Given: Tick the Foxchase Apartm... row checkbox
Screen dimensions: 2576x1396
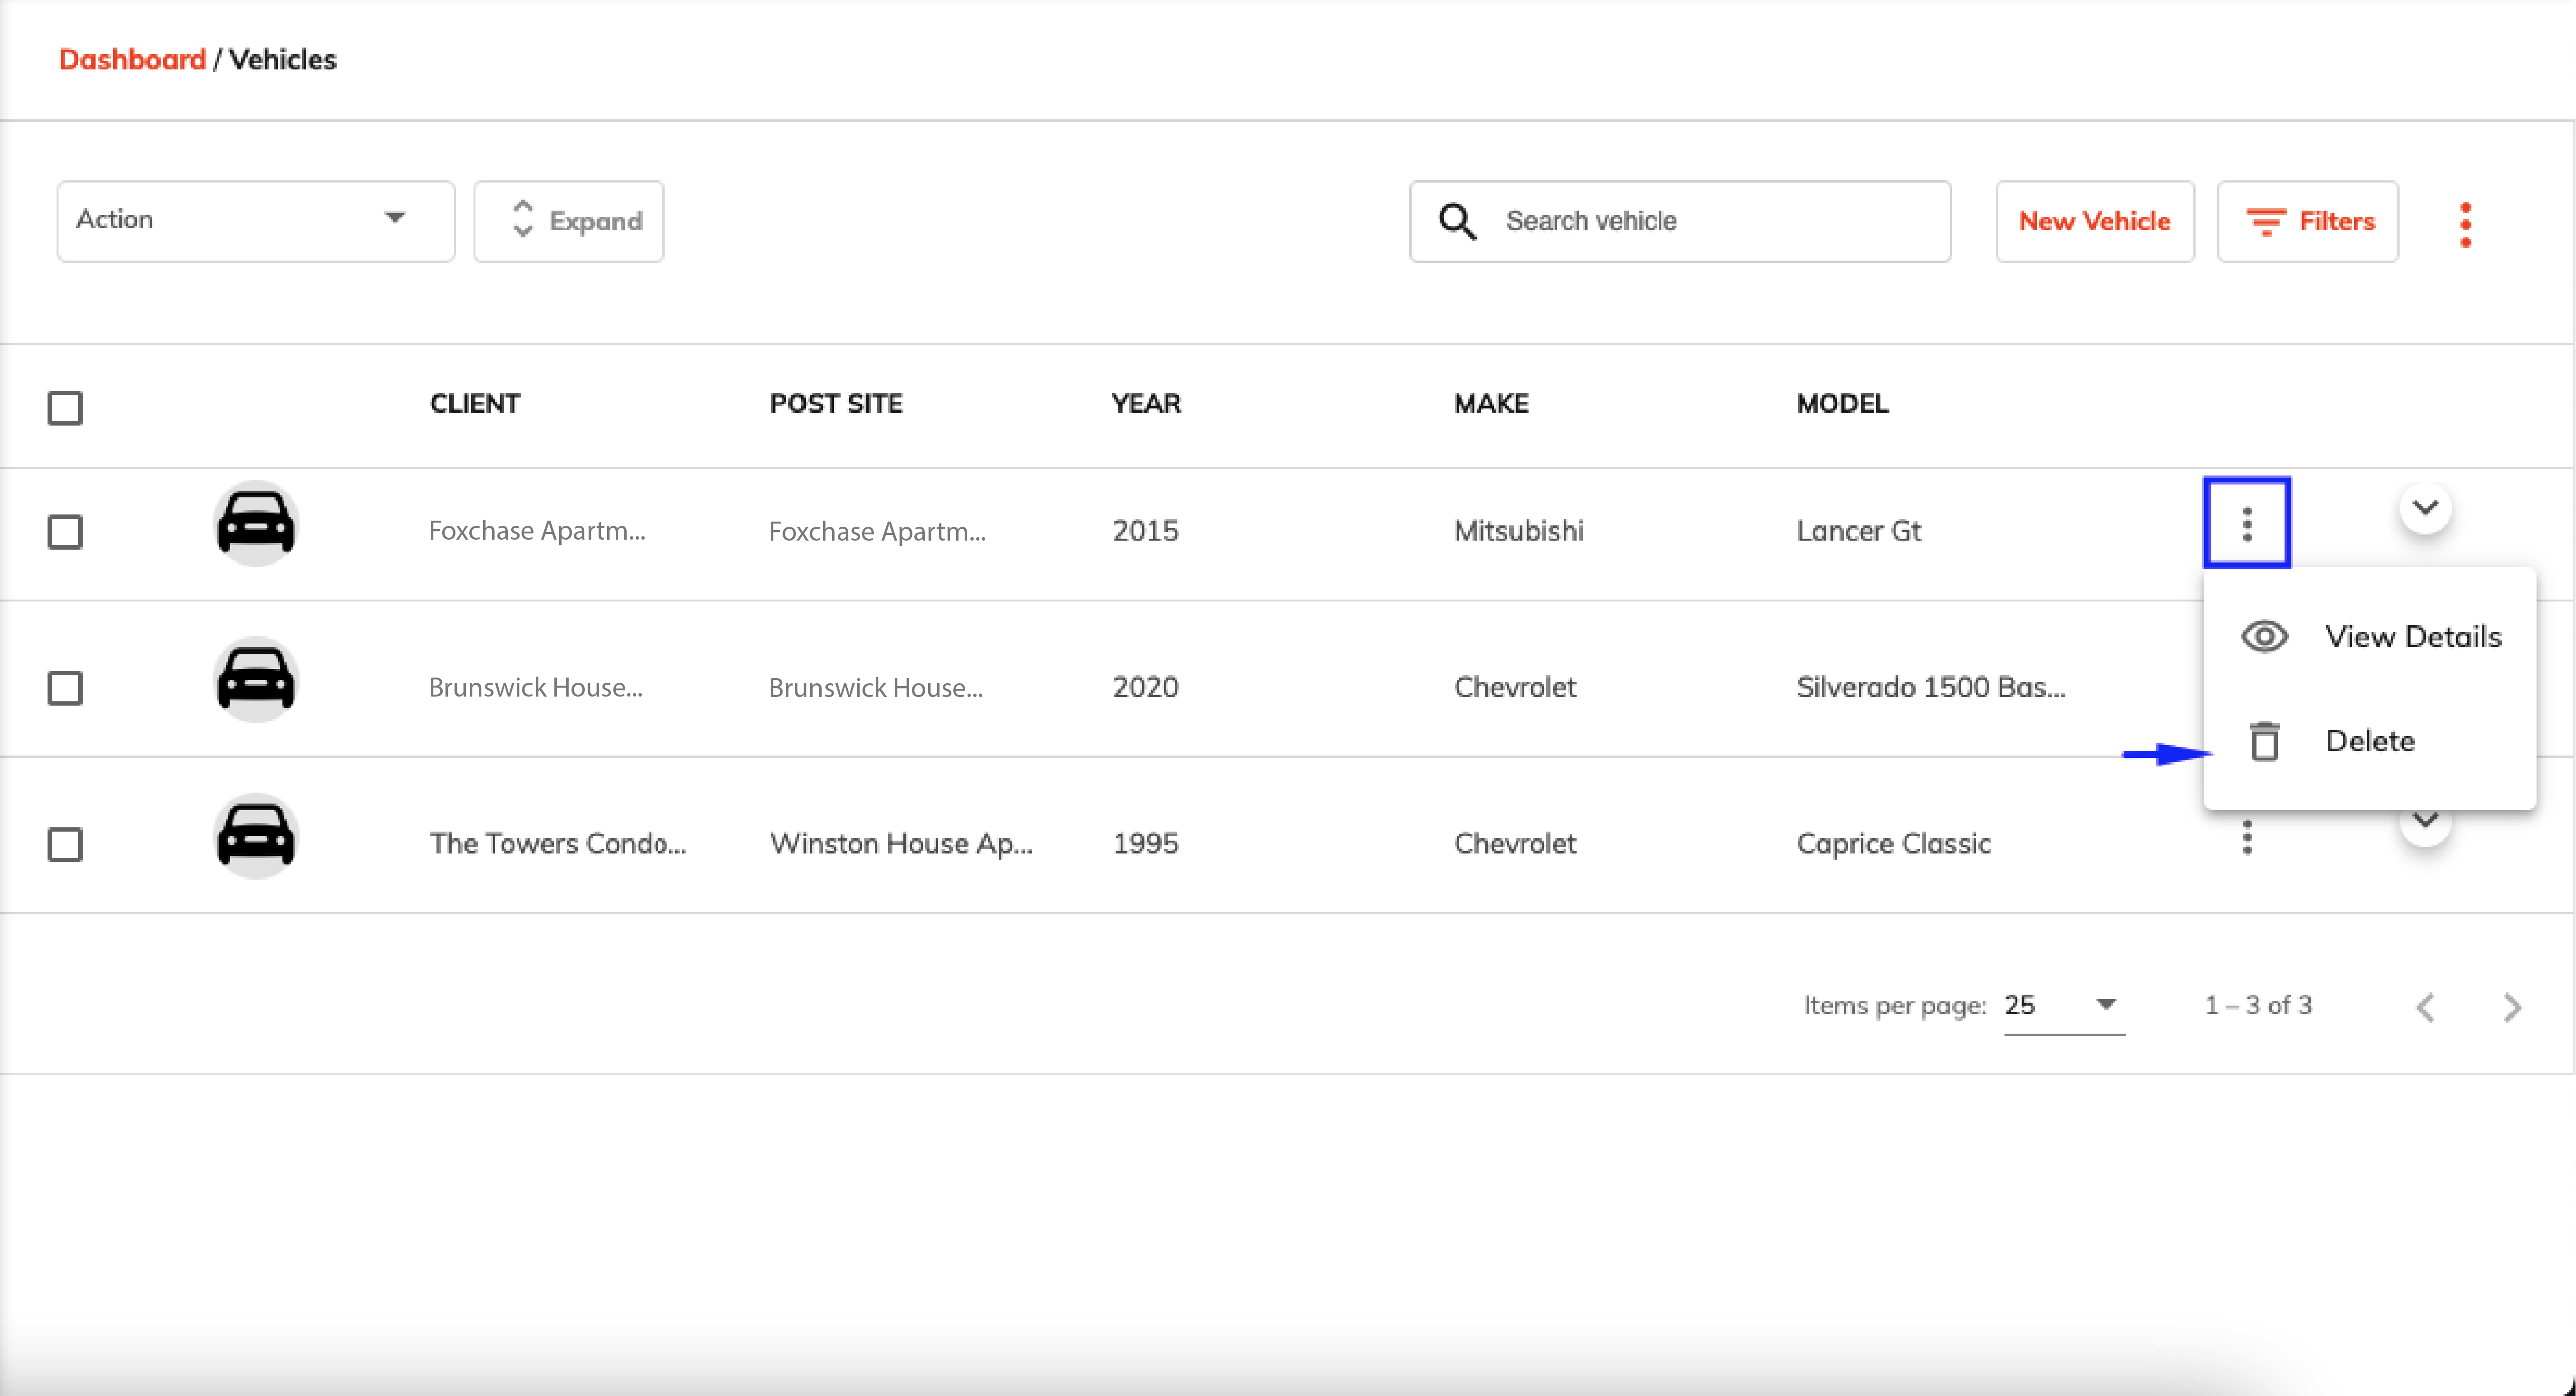Looking at the screenshot, I should pos(65,531).
